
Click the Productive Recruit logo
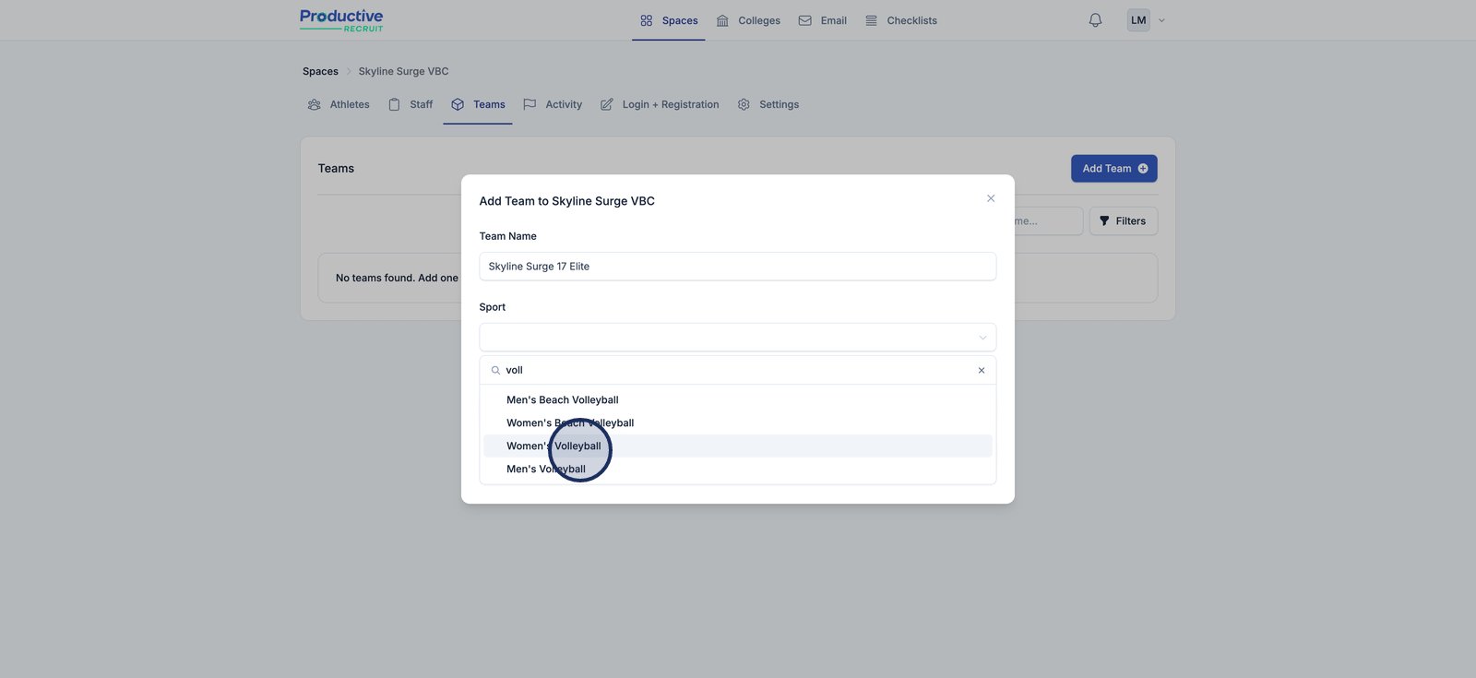point(341,20)
